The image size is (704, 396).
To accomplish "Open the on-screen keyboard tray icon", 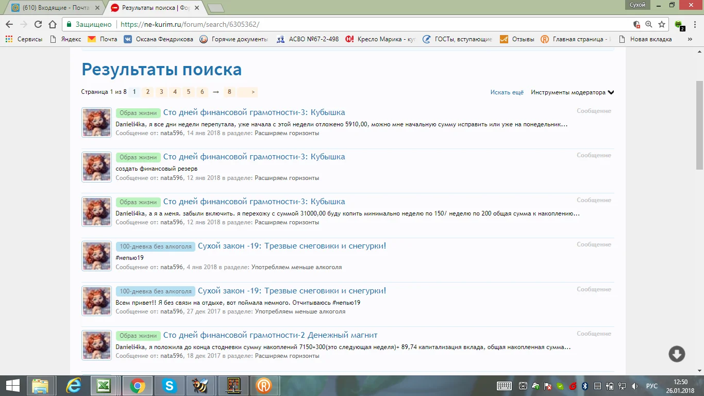I will 504,386.
